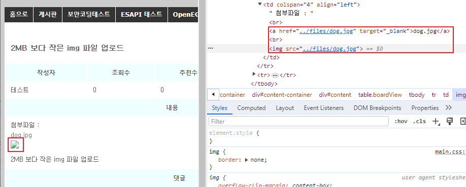Click the 첨부파일 text node in DOM tree

(291, 13)
